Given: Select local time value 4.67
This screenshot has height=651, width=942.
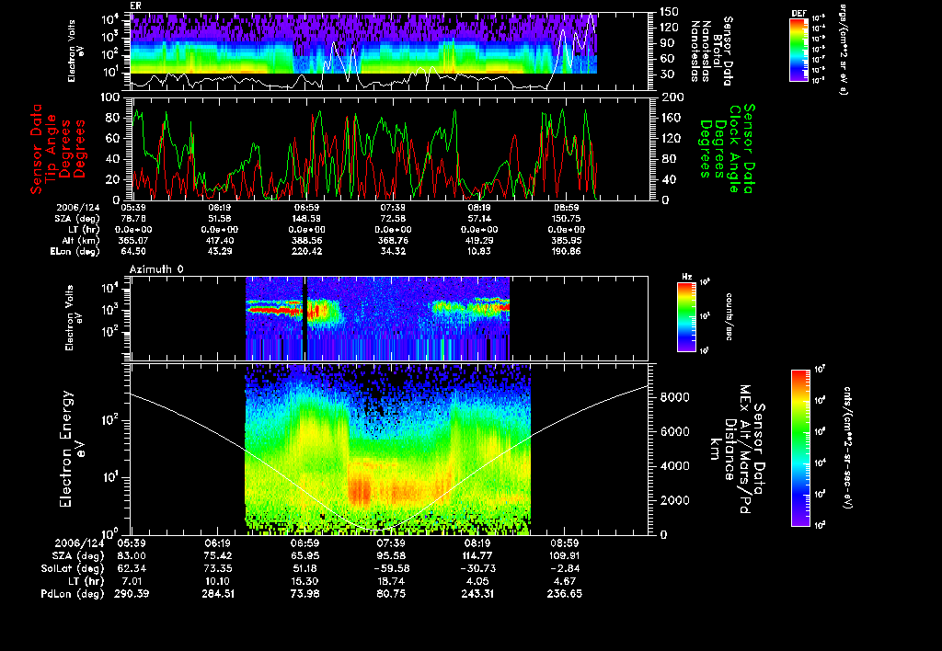Looking at the screenshot, I should point(564,581).
